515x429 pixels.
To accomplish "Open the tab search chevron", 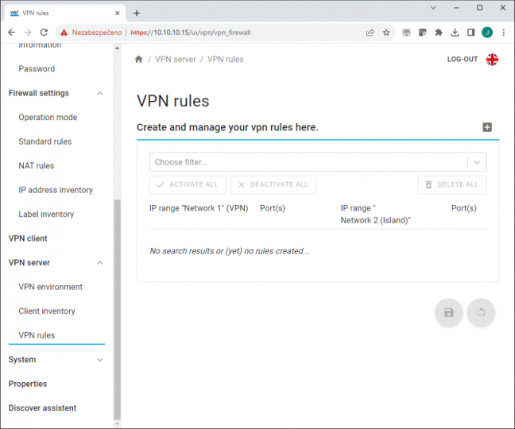I will click(433, 8).
